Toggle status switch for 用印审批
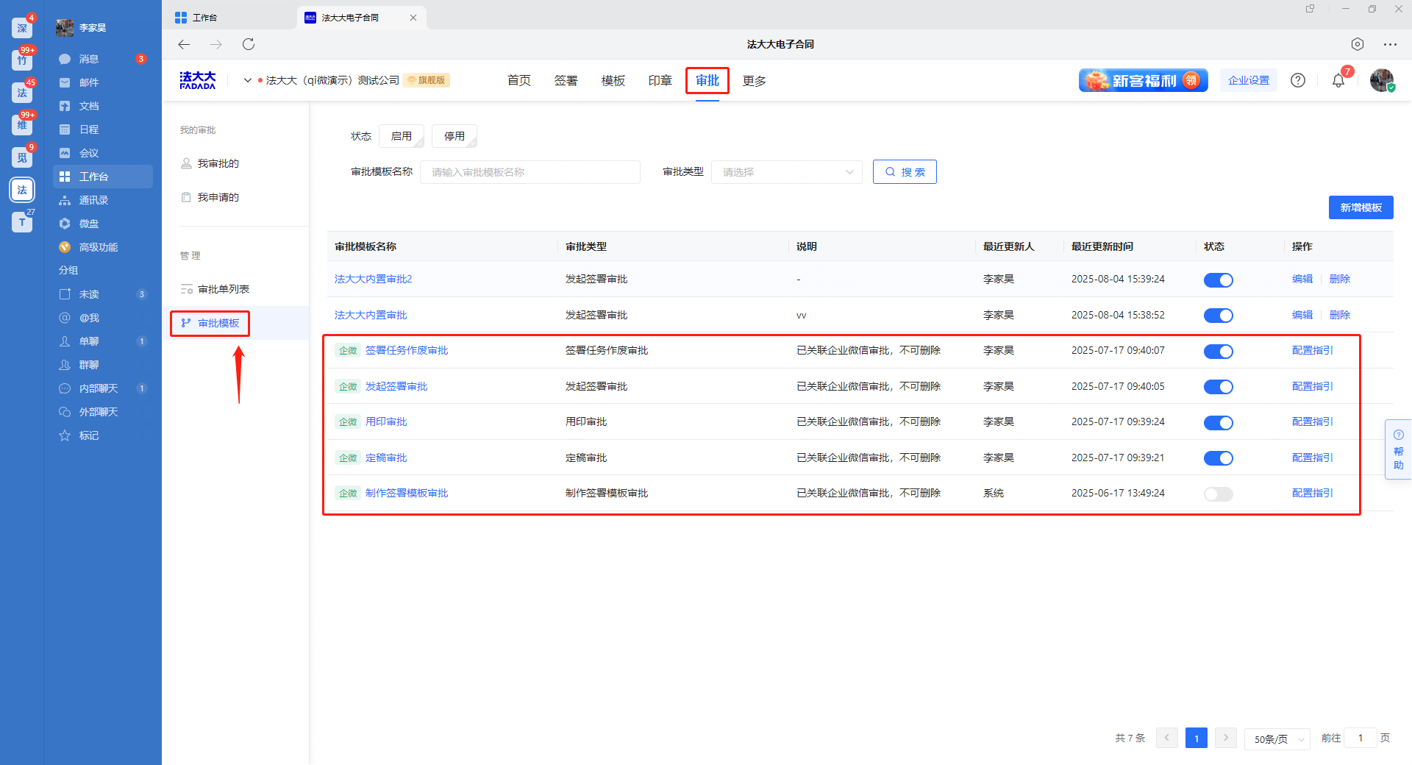Screen dimensions: 1412x765 tap(1218, 422)
